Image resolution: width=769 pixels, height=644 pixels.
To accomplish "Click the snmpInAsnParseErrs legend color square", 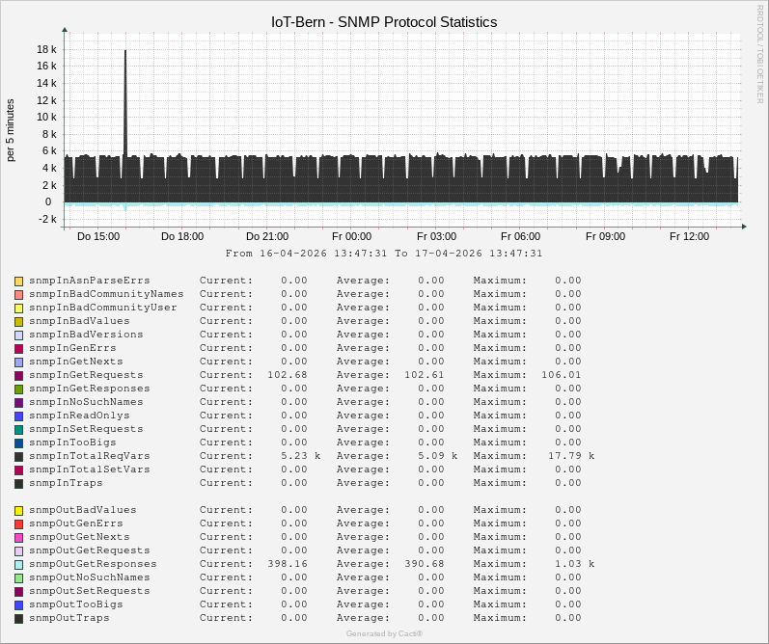I will (18, 281).
